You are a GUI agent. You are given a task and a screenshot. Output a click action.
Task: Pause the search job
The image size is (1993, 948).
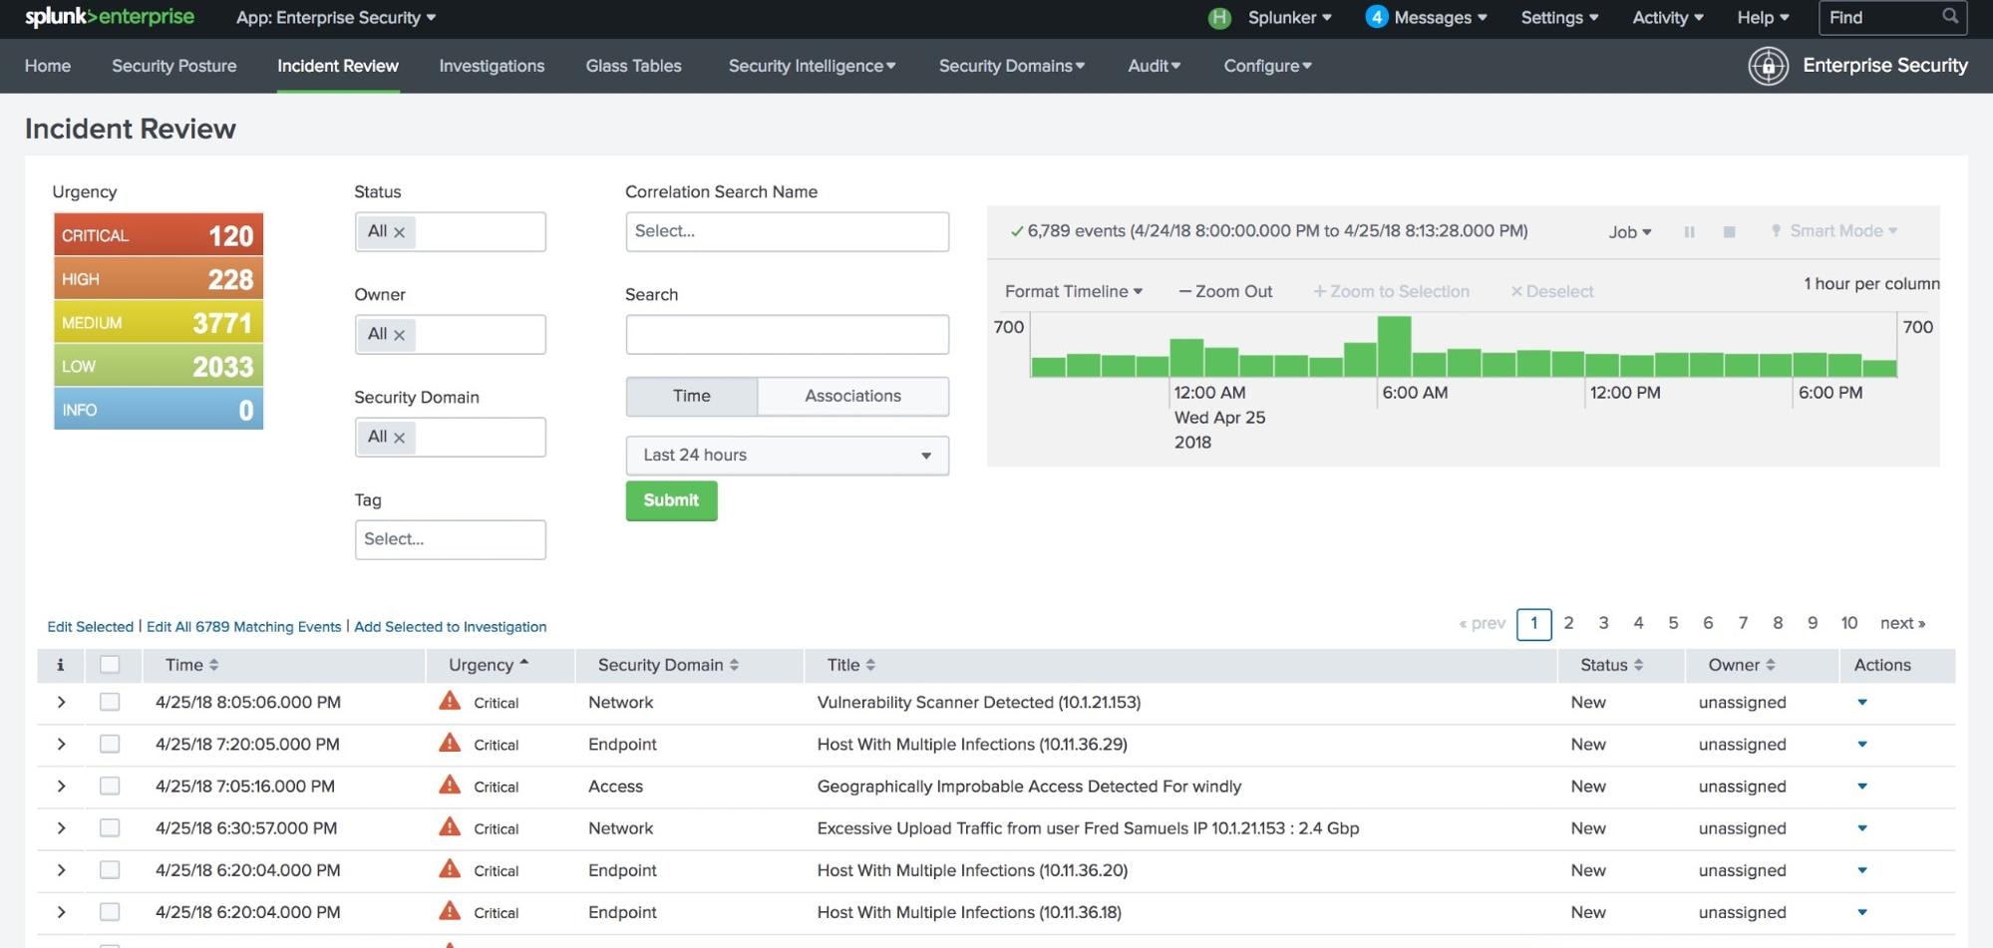(x=1689, y=231)
